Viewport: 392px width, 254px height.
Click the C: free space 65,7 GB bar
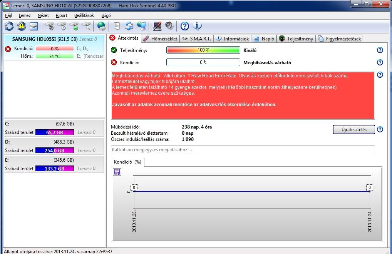click(x=55, y=132)
